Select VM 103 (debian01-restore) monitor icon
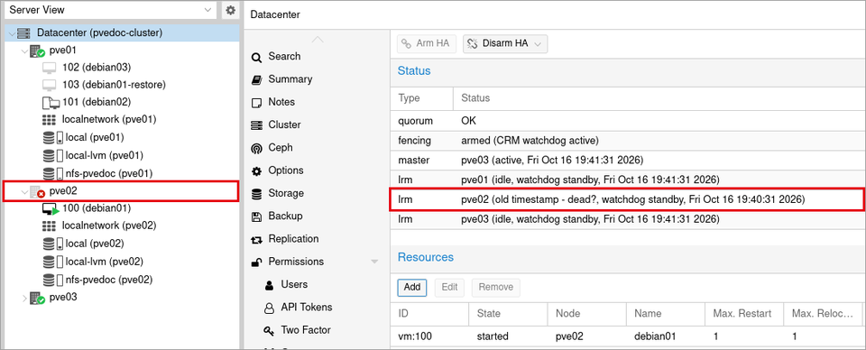Image resolution: width=866 pixels, height=350 pixels. (x=50, y=85)
